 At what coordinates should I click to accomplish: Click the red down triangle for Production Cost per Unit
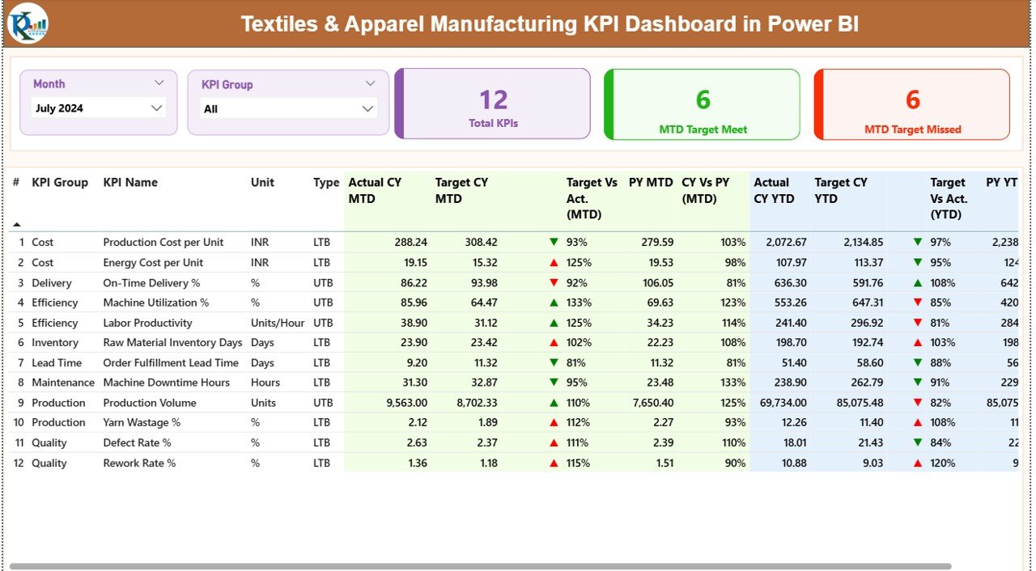click(554, 242)
